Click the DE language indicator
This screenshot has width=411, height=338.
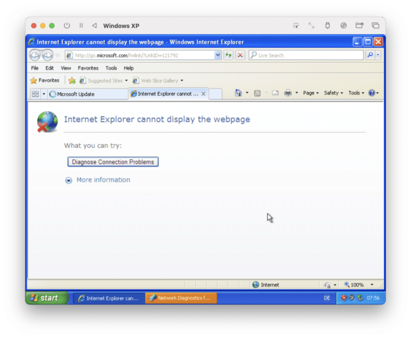[327, 298]
